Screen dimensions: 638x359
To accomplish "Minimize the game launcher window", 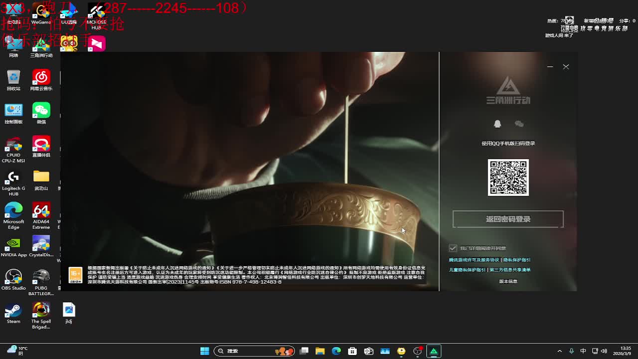I will pos(550,66).
